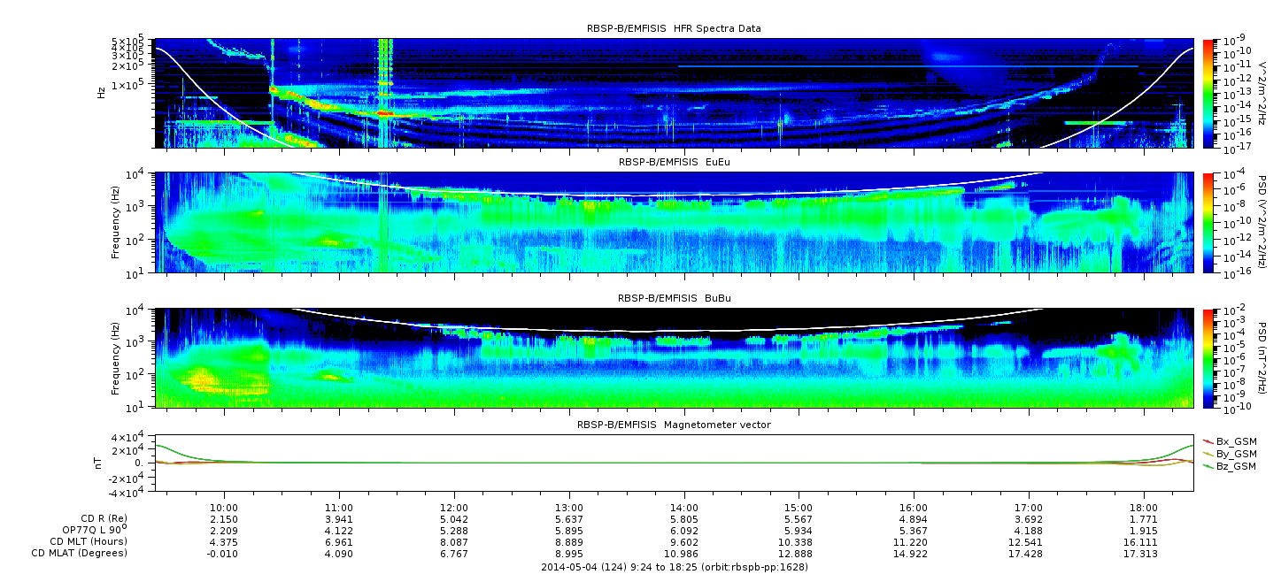Viewport: 1281px width, 582px height.
Task: Select the Bx_GSM legend entry
Action: pos(1235,440)
